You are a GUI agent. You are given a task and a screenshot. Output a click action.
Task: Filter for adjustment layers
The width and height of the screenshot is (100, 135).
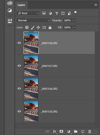click(x=50, y=13)
